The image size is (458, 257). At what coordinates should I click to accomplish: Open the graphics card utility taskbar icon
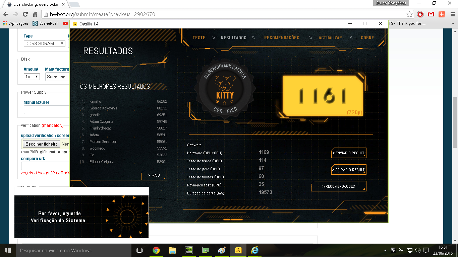(205, 250)
